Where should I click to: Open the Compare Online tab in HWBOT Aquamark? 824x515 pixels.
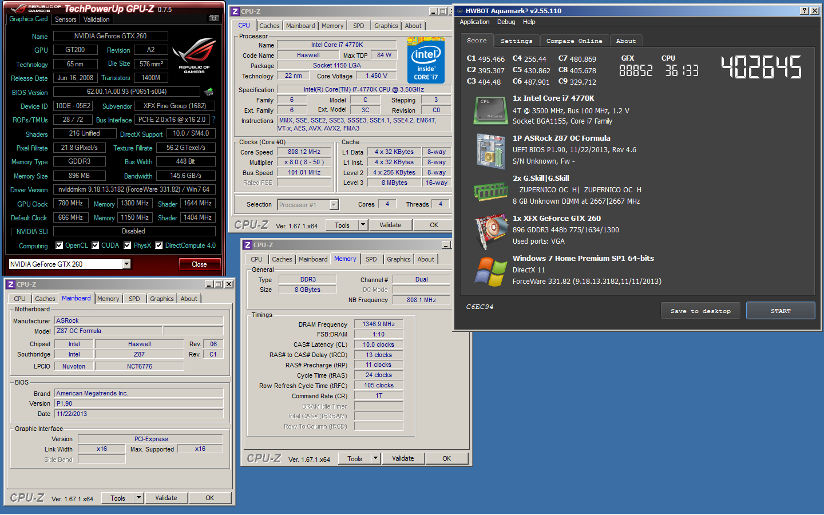[574, 41]
